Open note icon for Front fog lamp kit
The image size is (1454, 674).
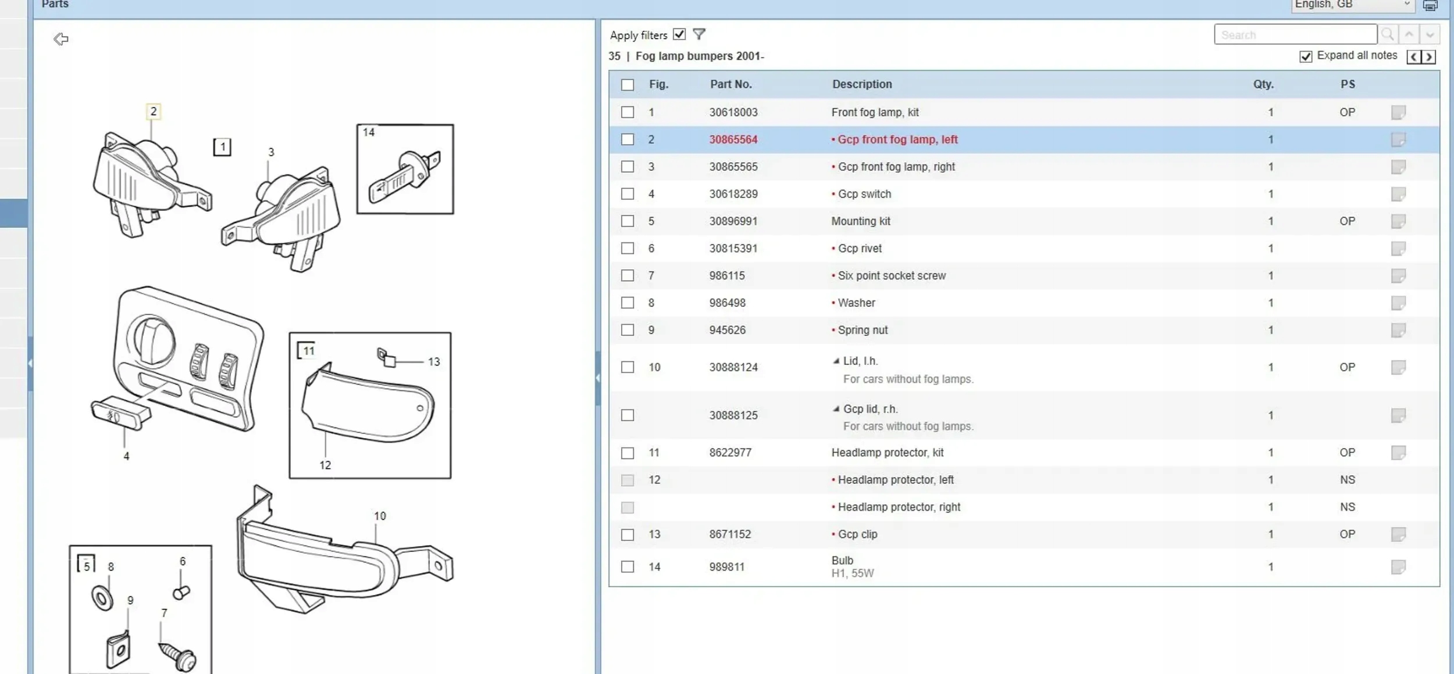click(x=1398, y=112)
